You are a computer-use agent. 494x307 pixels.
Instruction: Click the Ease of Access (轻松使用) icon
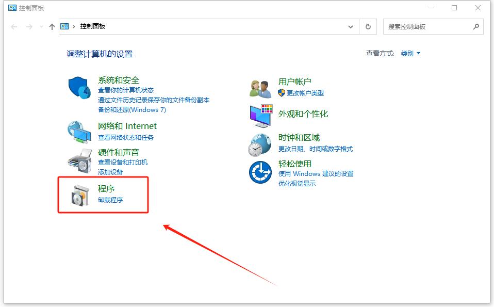(x=260, y=172)
